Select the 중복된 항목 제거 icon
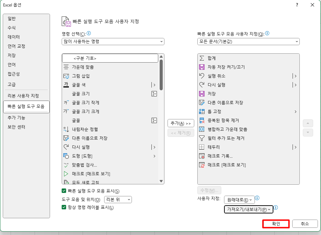321x235 pixels. tap(202, 120)
